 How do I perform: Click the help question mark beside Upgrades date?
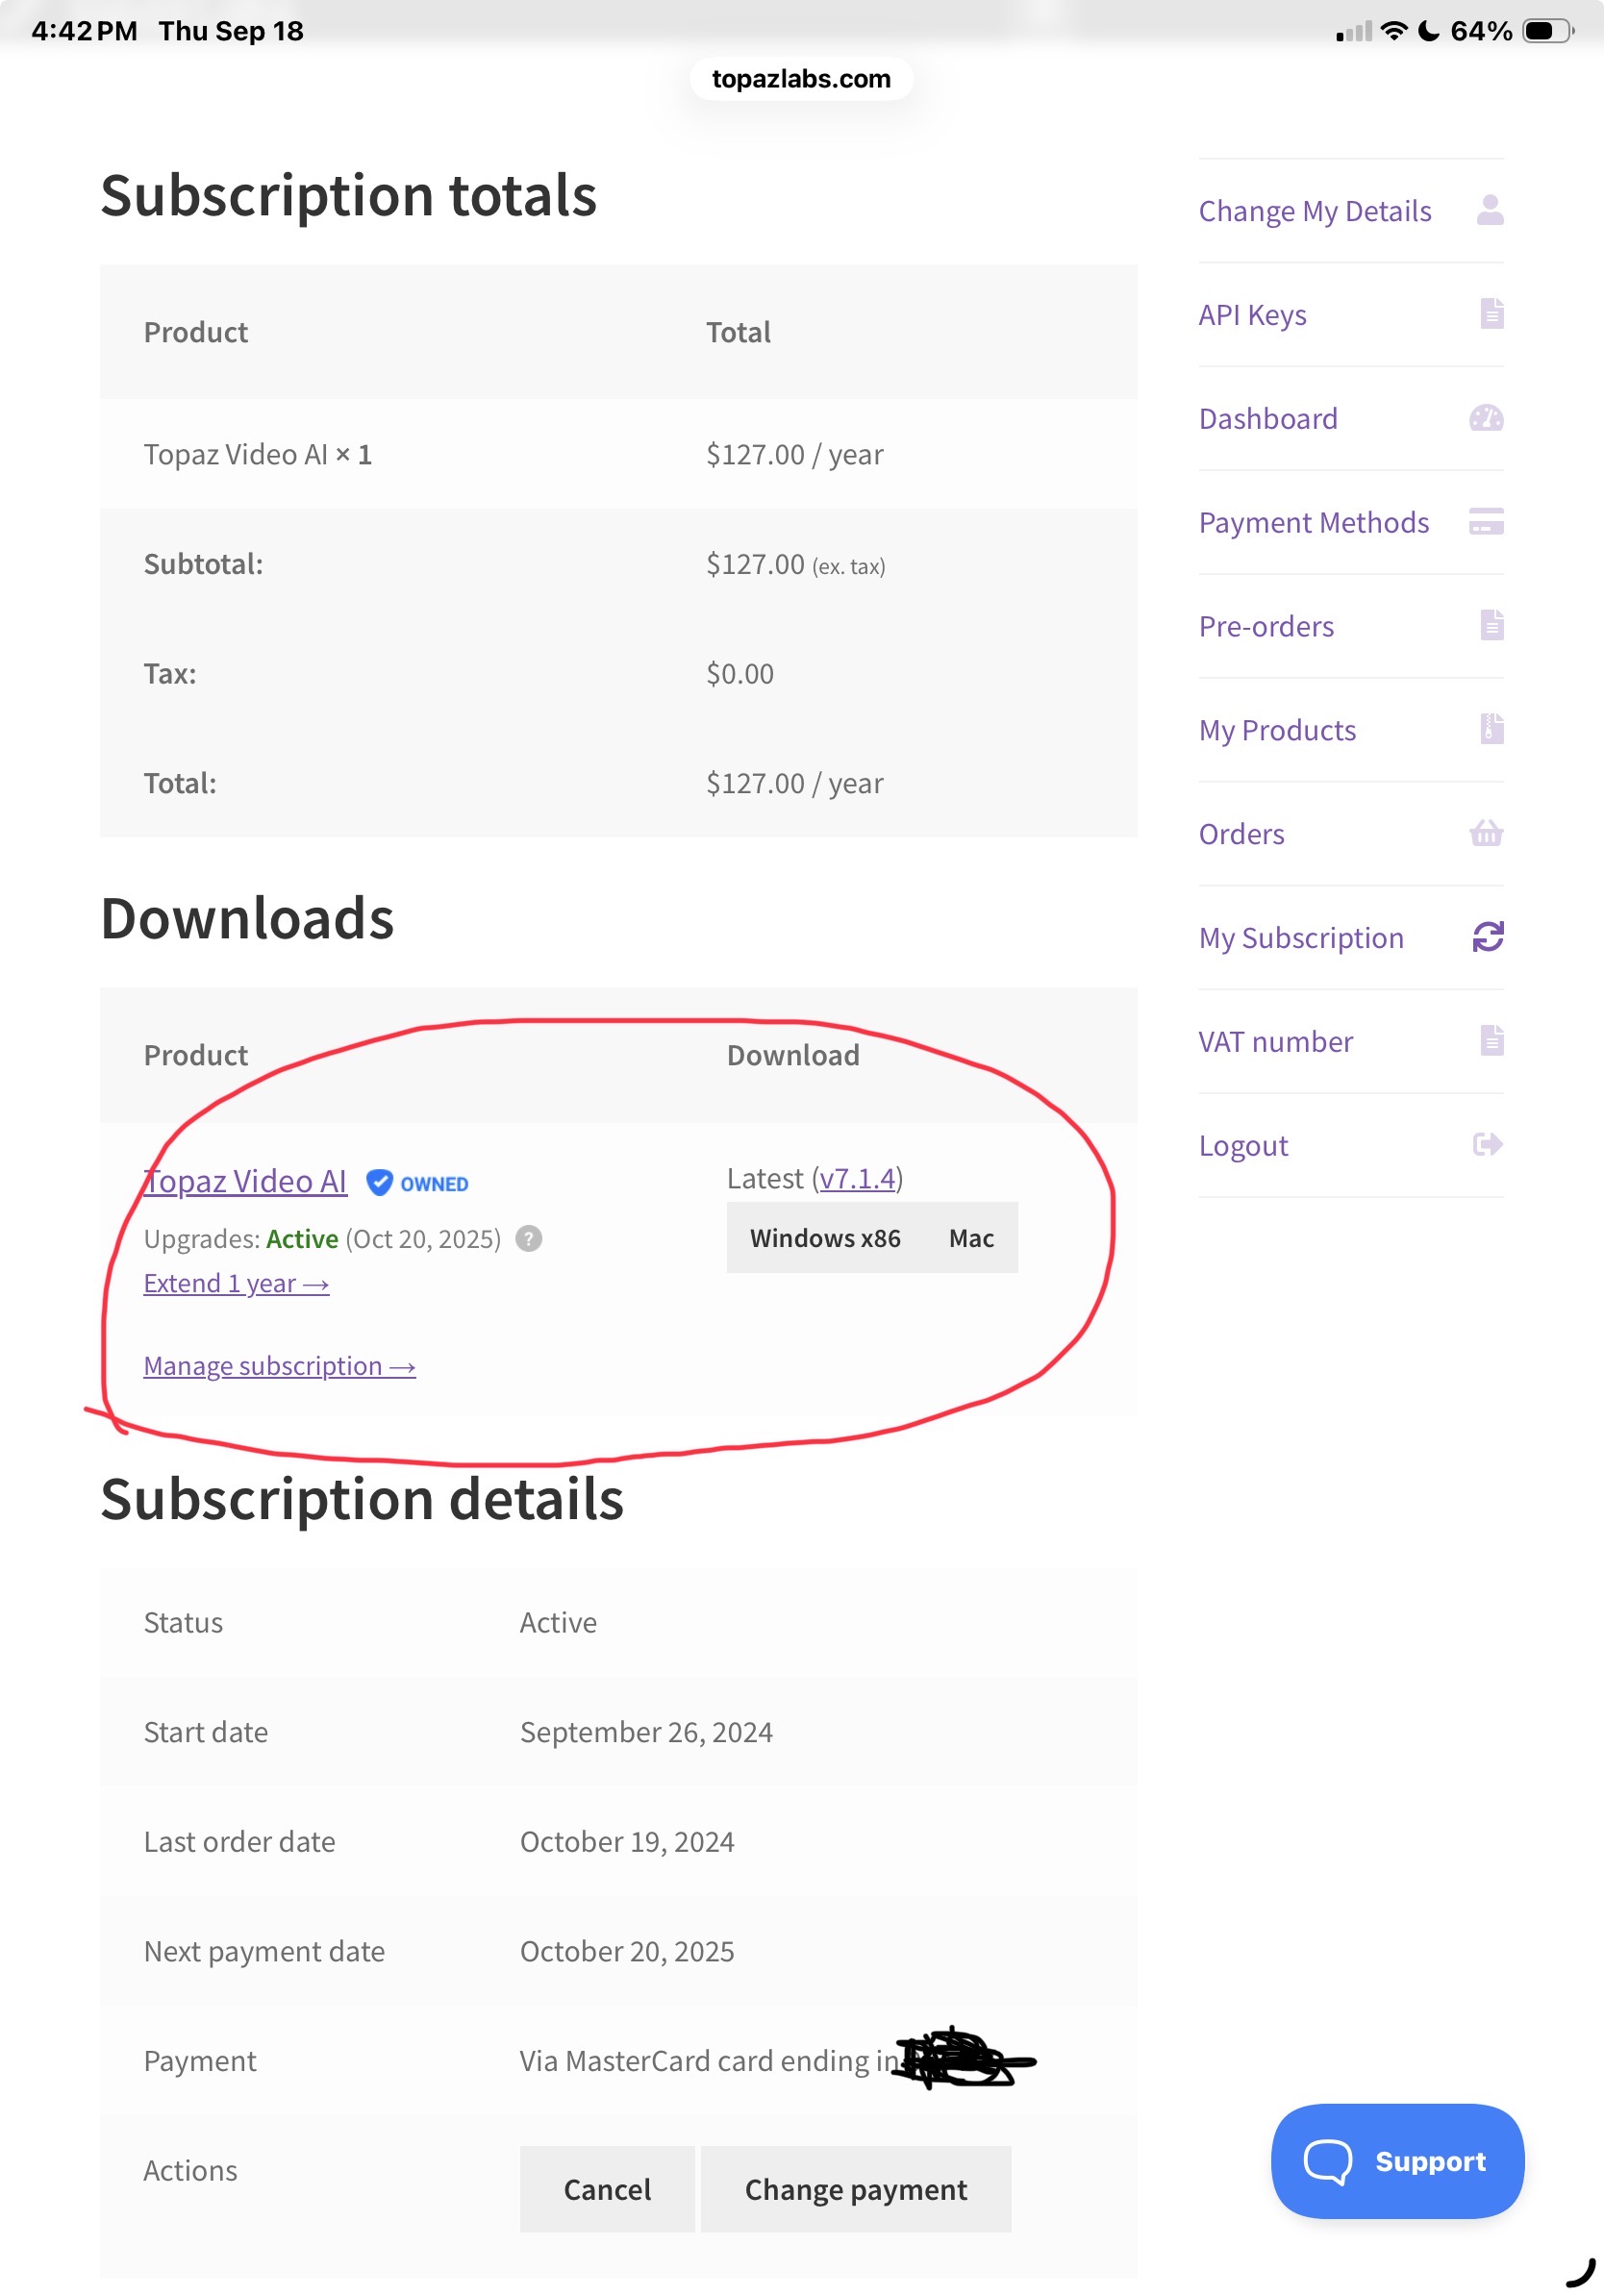(x=529, y=1239)
